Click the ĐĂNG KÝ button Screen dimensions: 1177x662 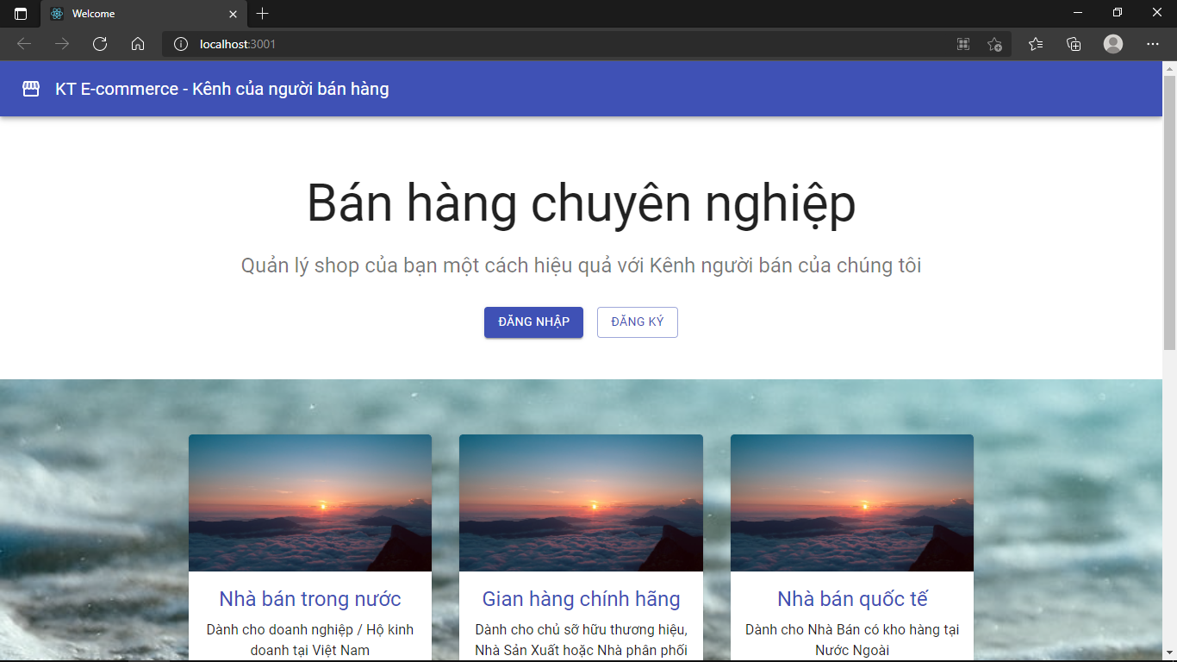point(638,322)
